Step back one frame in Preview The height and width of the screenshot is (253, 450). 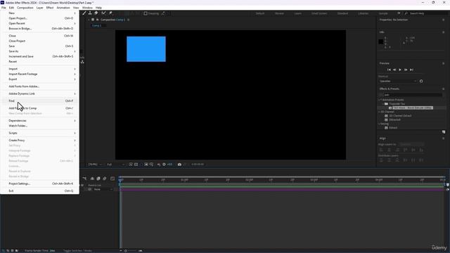(394, 70)
